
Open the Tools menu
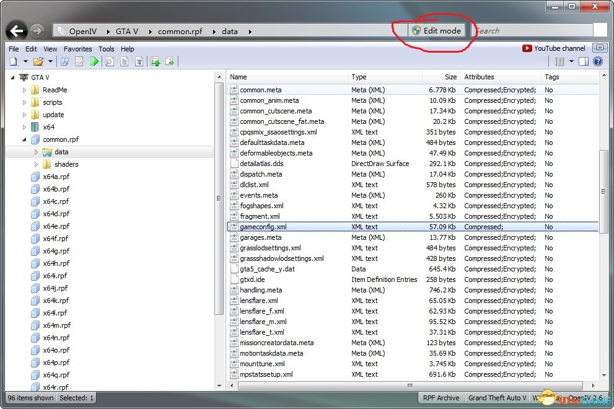pos(106,49)
